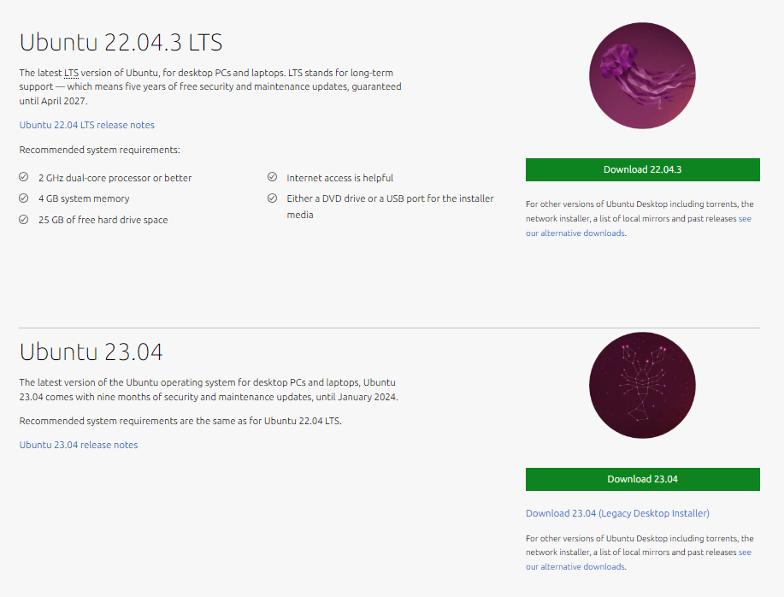Follow the alternative downloads link under Download 22.04.3
Image resolution: width=784 pixels, height=597 pixels.
(x=575, y=233)
